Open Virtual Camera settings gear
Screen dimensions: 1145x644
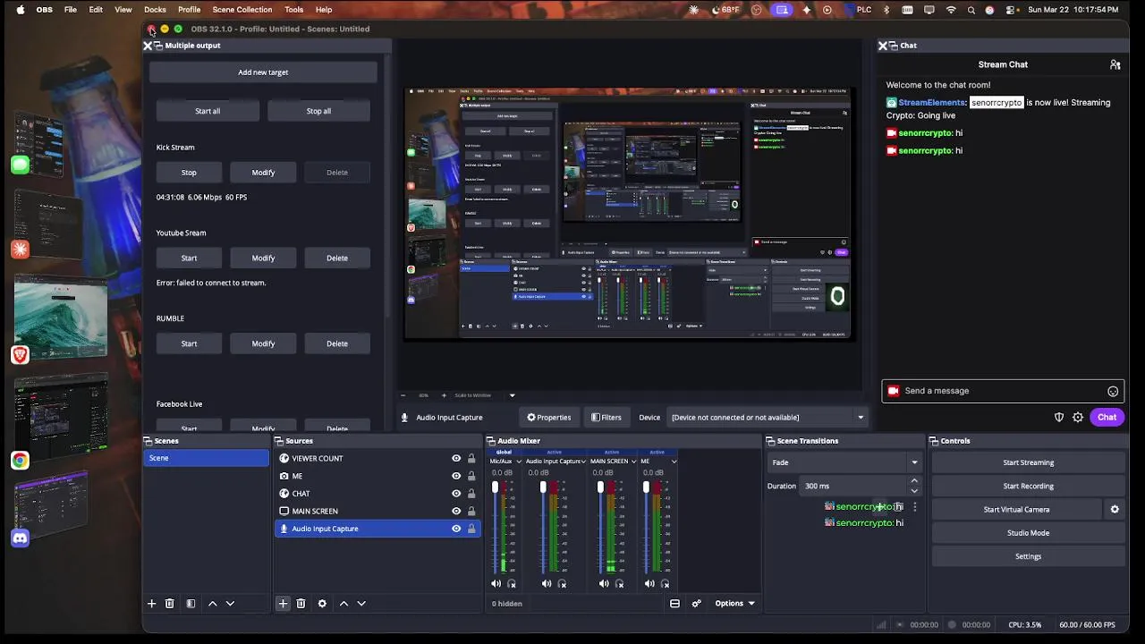click(x=1115, y=510)
